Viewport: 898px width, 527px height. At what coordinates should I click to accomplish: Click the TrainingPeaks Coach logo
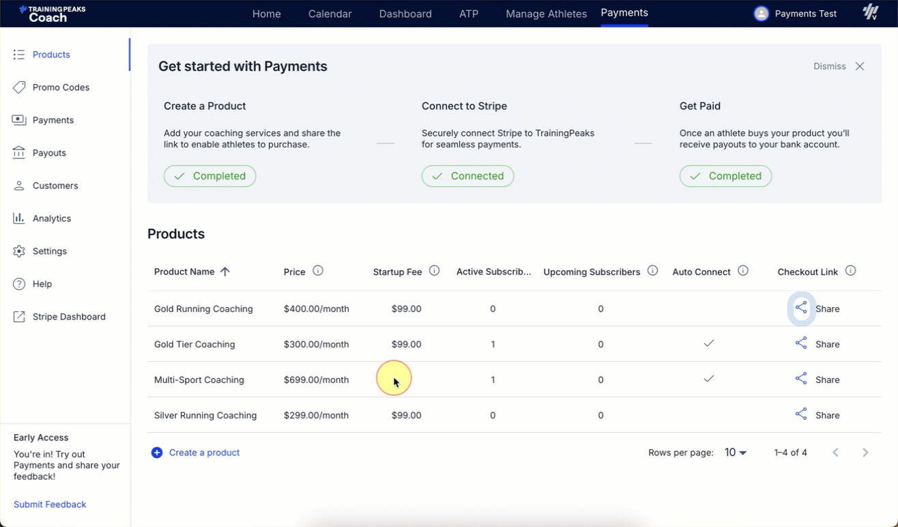click(52, 14)
